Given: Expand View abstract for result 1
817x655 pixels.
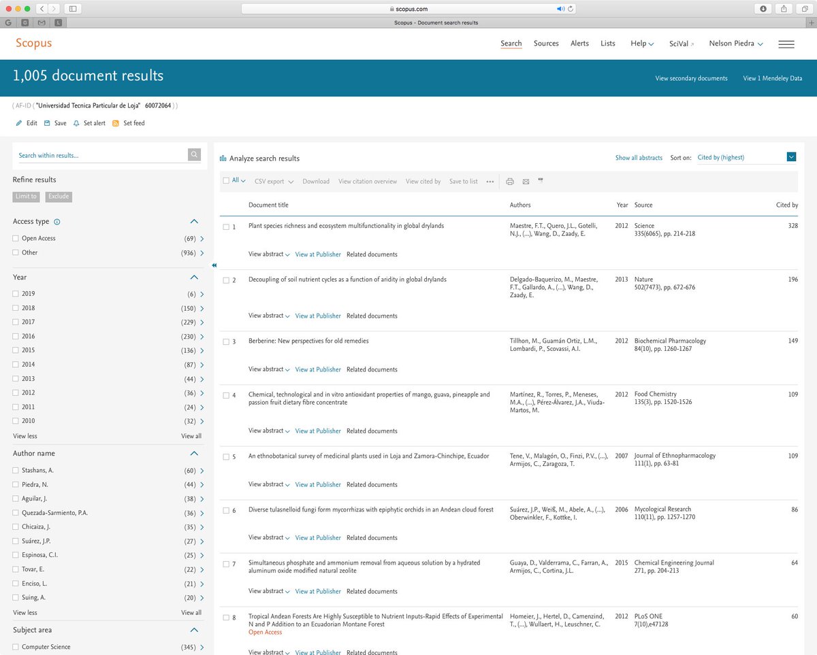Looking at the screenshot, I should [269, 254].
